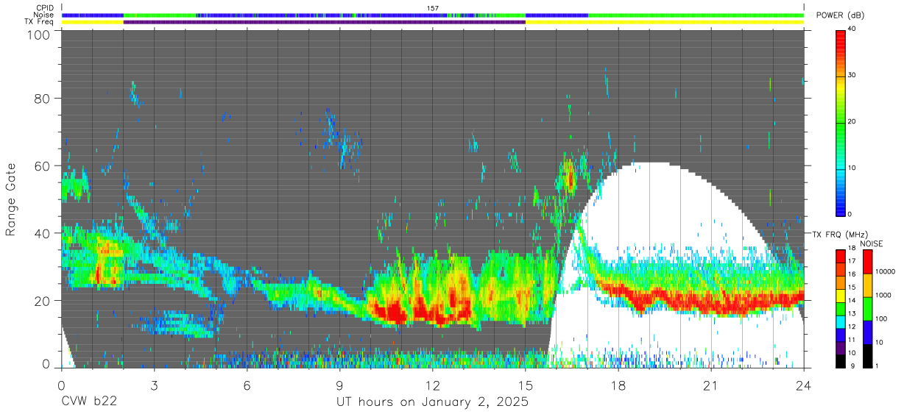Click the 24 tick on the UT hours axis

[804, 385]
